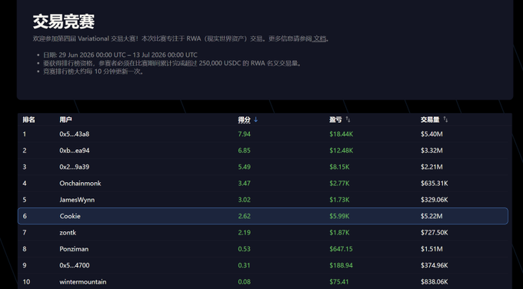This screenshot has height=289, width=523.
Task: Click score 0.31
Action: (244, 265)
